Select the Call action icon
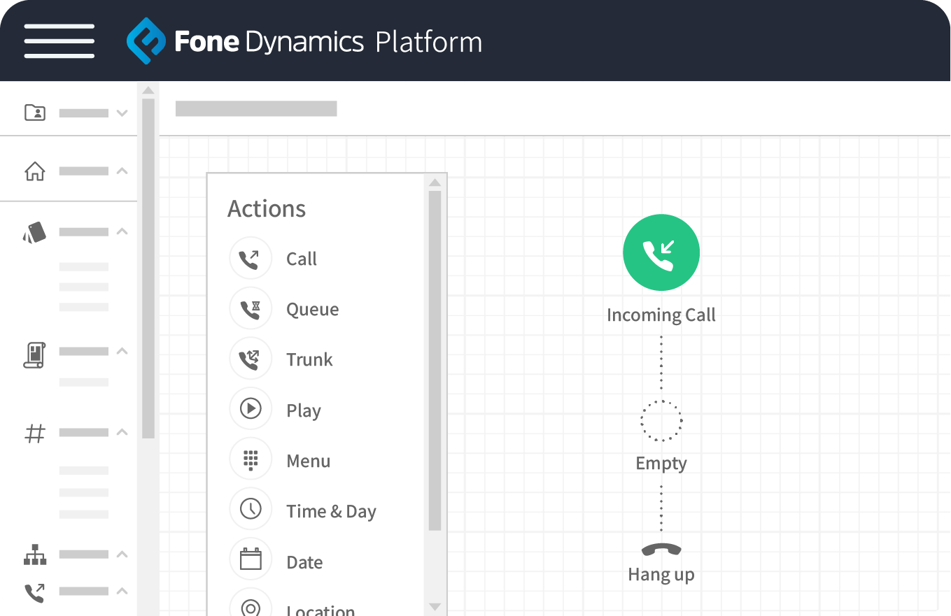Viewport: 951px width, 616px height. click(x=251, y=258)
